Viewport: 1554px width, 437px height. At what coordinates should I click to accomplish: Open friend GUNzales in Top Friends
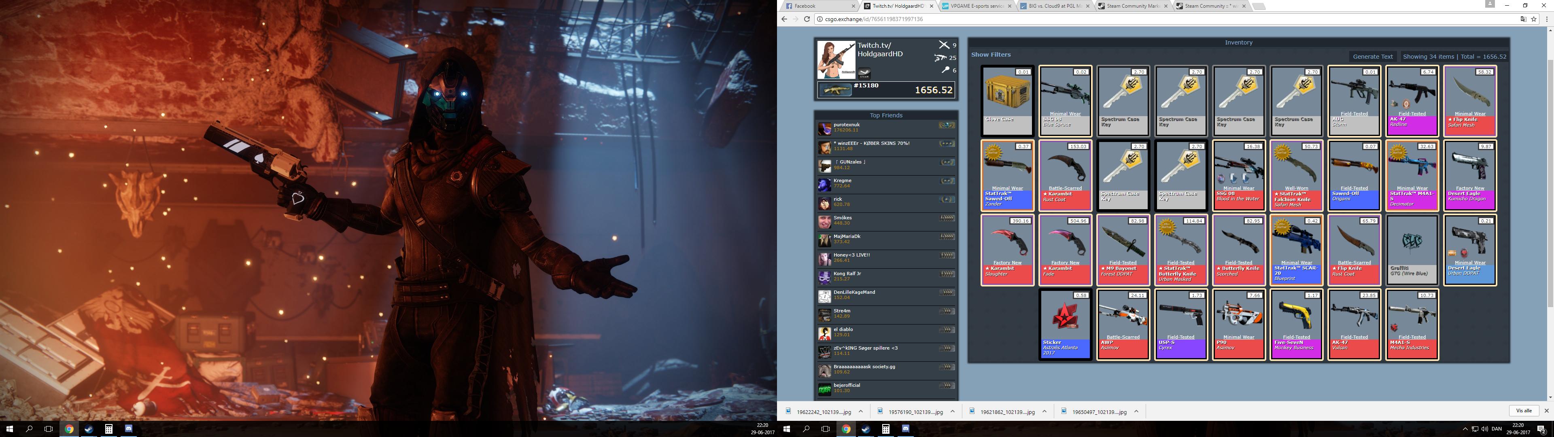886,166
